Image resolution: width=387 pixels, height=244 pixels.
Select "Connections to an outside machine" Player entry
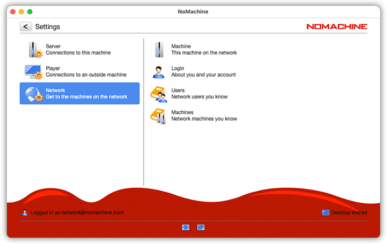[86, 75]
